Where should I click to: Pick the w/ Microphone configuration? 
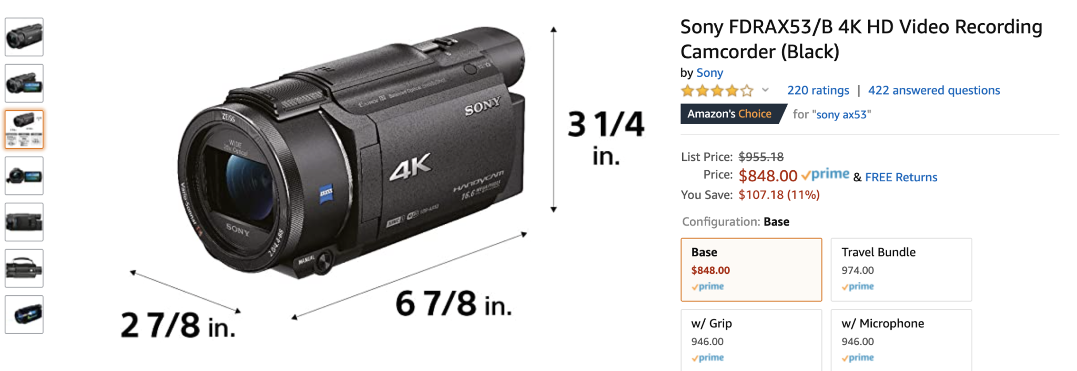pos(901,340)
